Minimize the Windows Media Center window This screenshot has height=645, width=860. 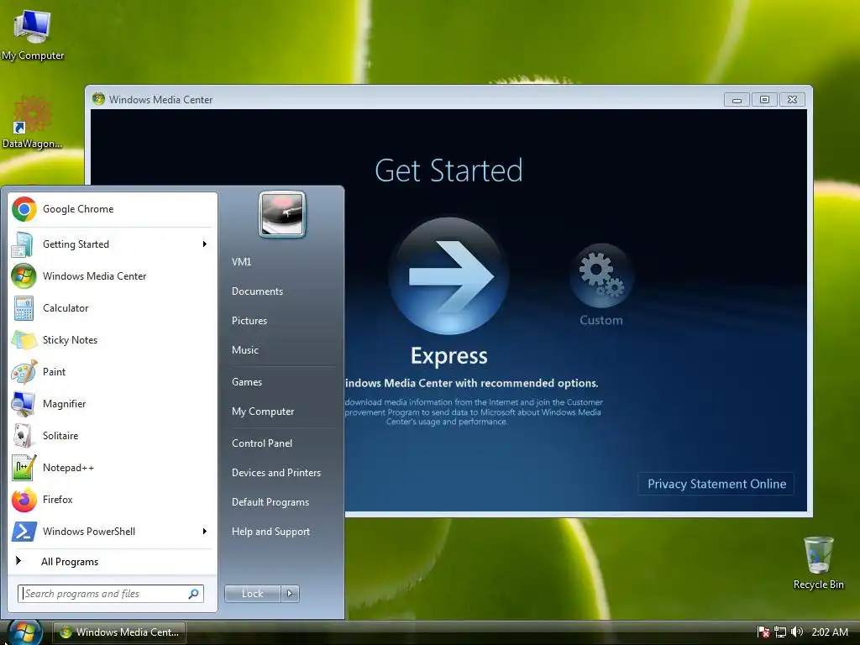[x=737, y=99]
